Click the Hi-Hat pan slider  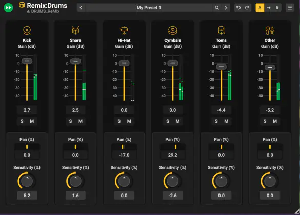(124, 147)
